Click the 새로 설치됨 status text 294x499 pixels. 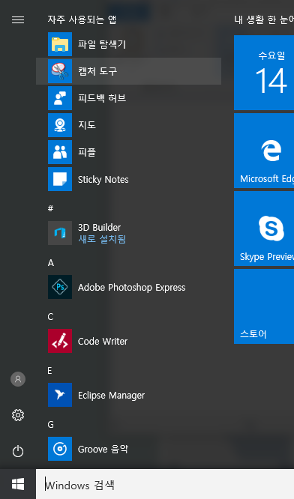pos(102,239)
